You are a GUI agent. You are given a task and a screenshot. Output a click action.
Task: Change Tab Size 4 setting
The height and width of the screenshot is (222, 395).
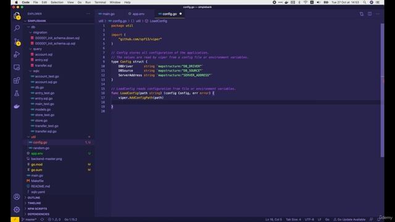(x=293, y=220)
